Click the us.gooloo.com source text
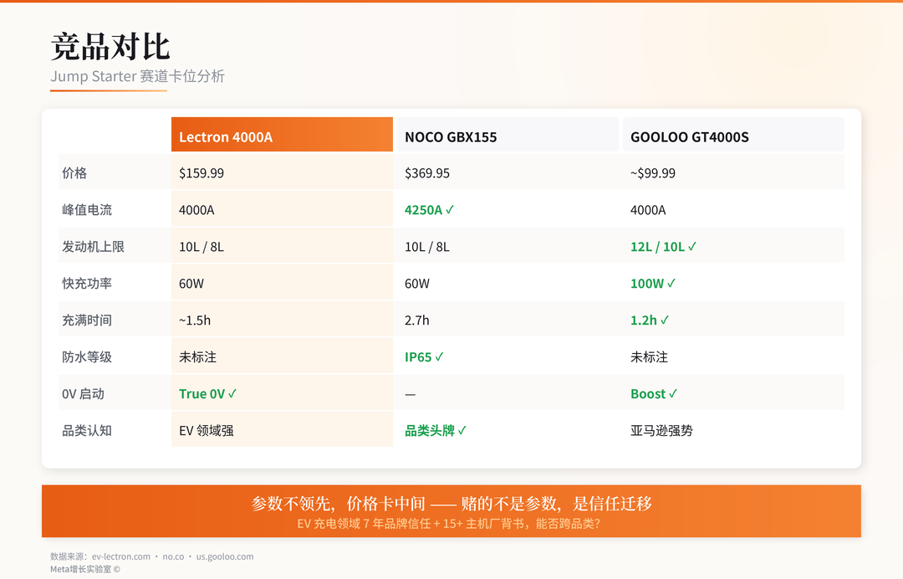The height and width of the screenshot is (579, 903). tap(225, 556)
